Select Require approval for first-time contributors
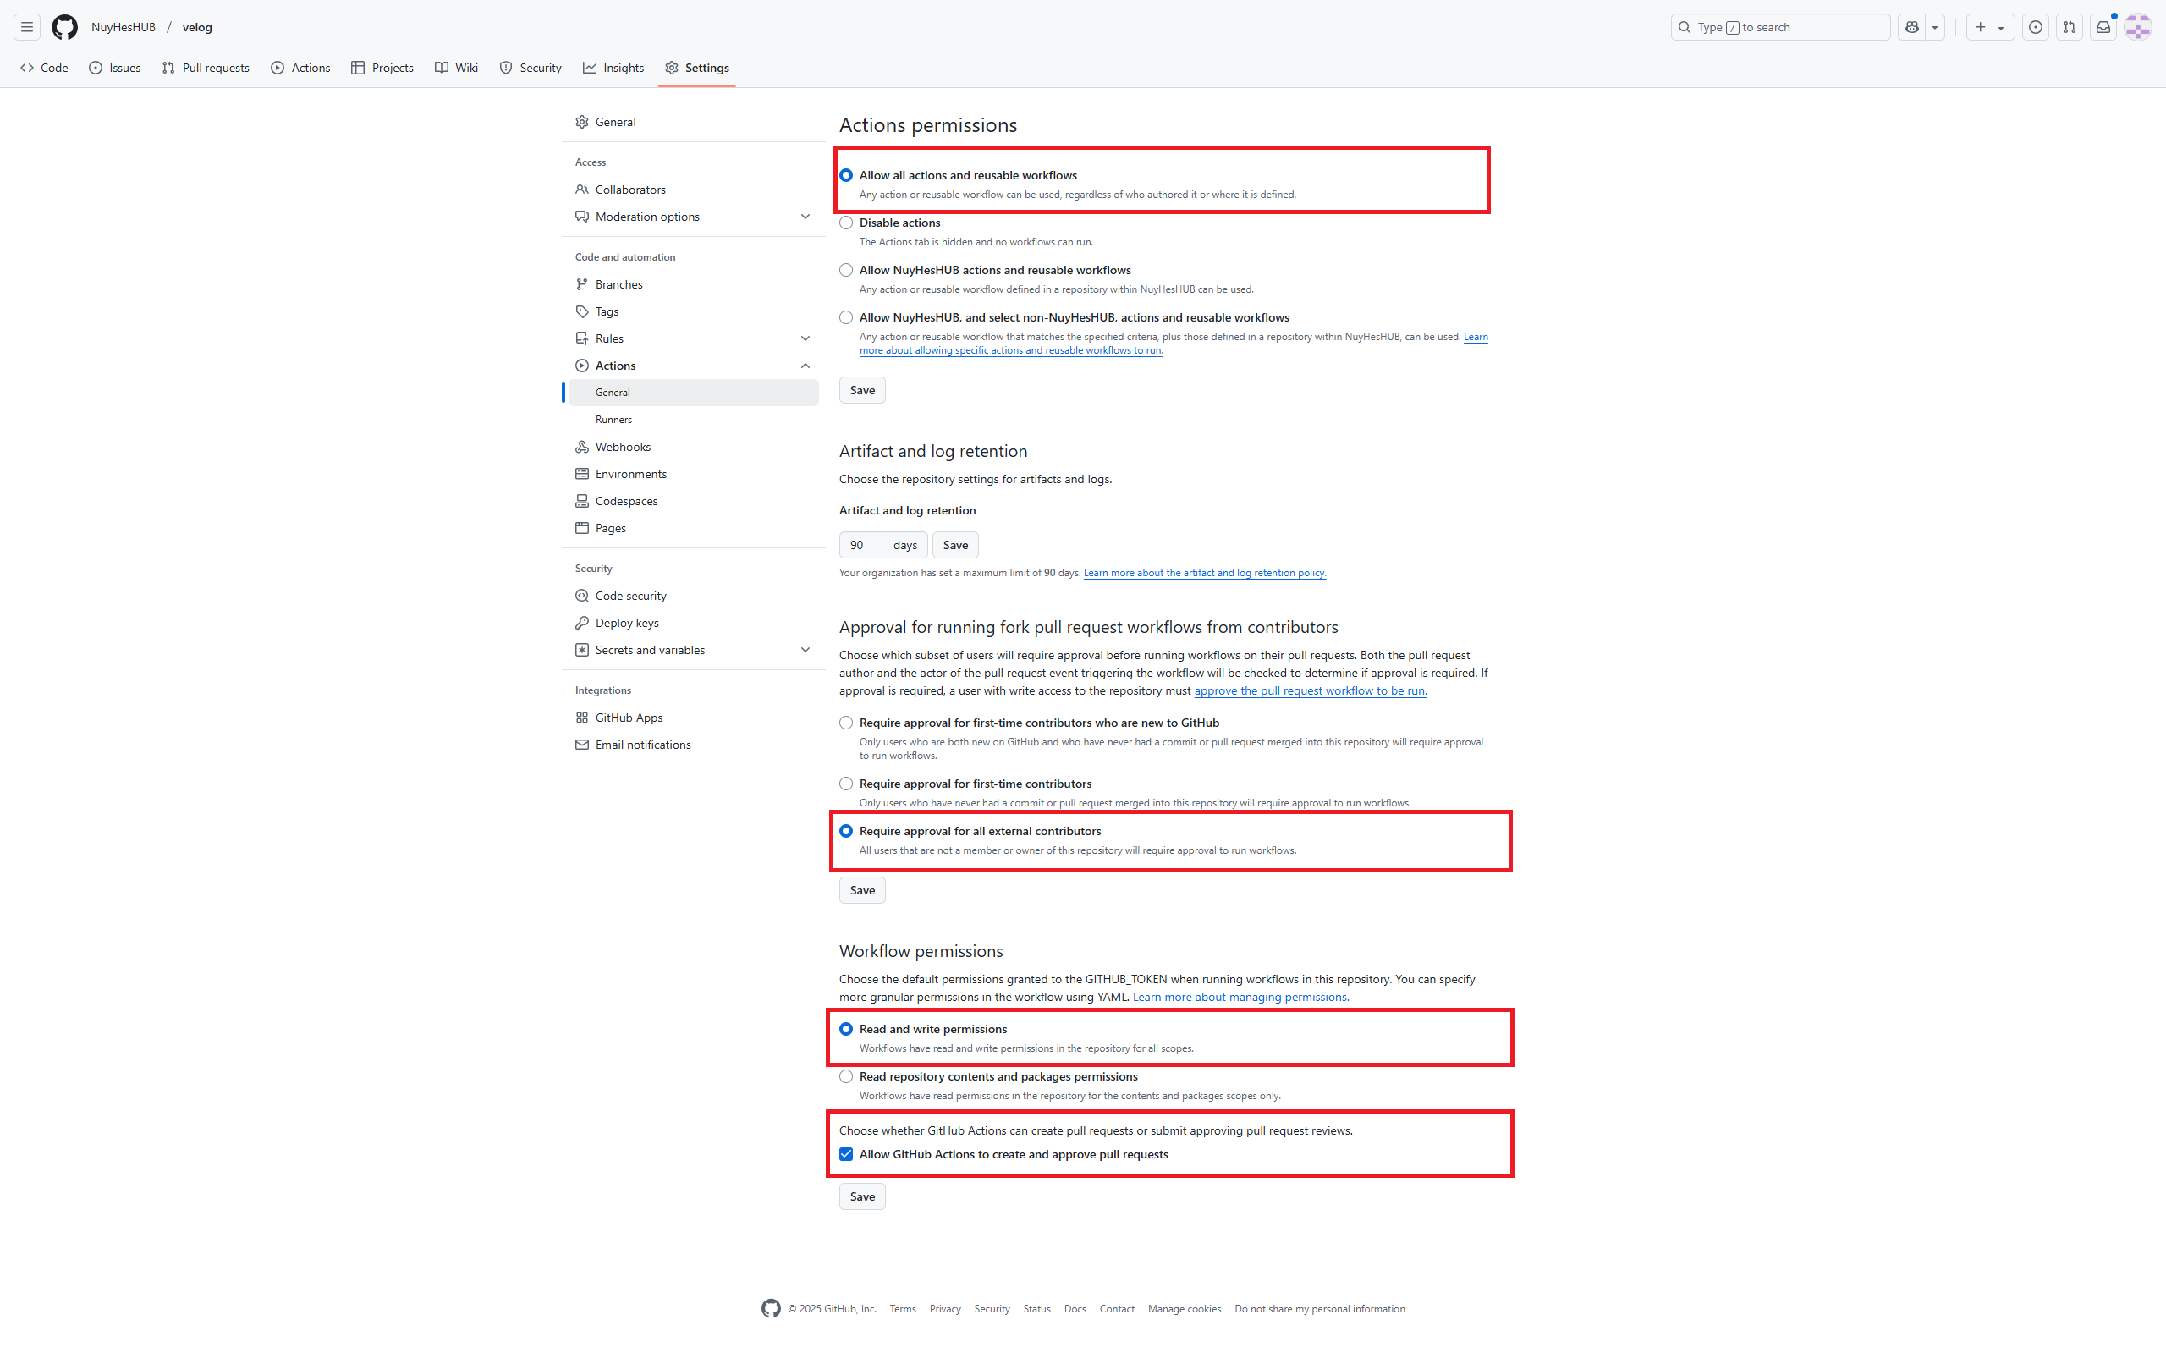 click(845, 784)
